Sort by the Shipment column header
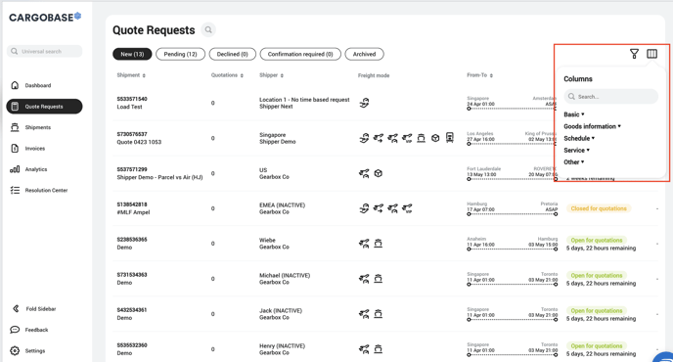The height and width of the screenshot is (362, 673). coord(131,75)
